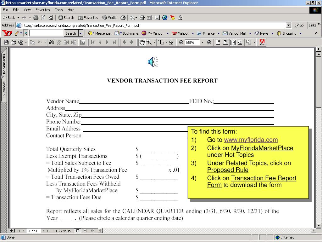
Task: Click the Go button next to address bar
Action: click(299, 25)
